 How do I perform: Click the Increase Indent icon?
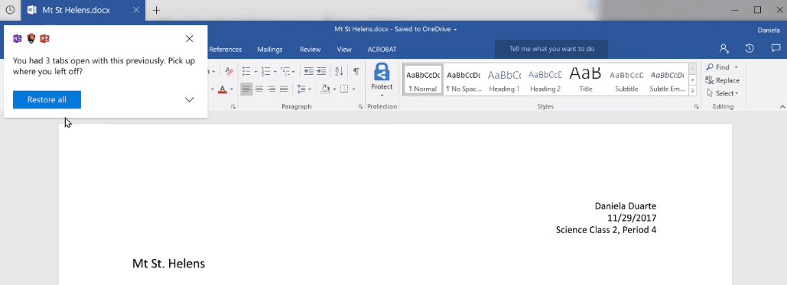click(321, 71)
